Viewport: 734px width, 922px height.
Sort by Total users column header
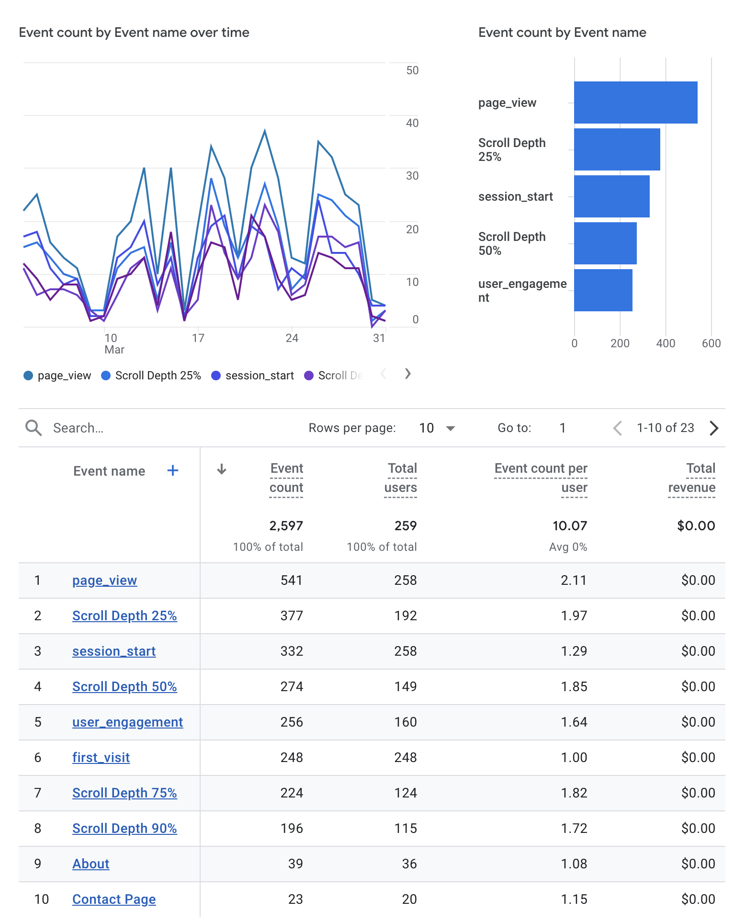[x=401, y=478]
